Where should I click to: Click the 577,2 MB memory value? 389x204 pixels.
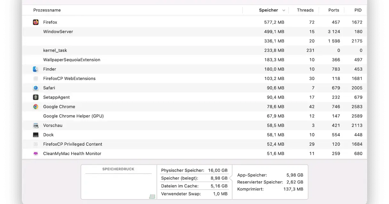pyautogui.click(x=274, y=22)
